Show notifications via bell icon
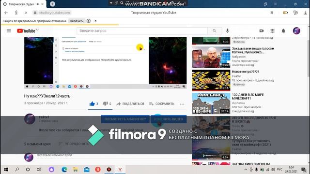This screenshot has height=174, width=310. (283, 31)
